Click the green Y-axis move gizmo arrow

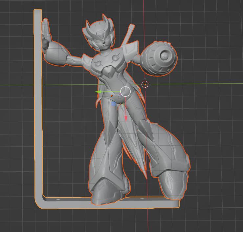pos(99,92)
